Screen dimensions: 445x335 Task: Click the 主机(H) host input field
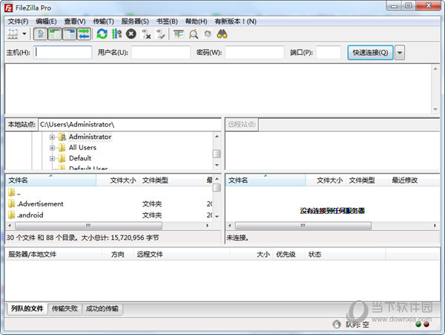[63, 53]
